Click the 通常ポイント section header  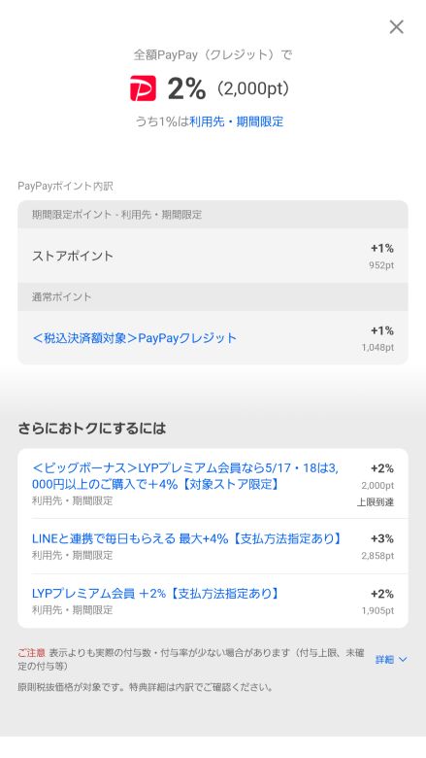coord(213,296)
